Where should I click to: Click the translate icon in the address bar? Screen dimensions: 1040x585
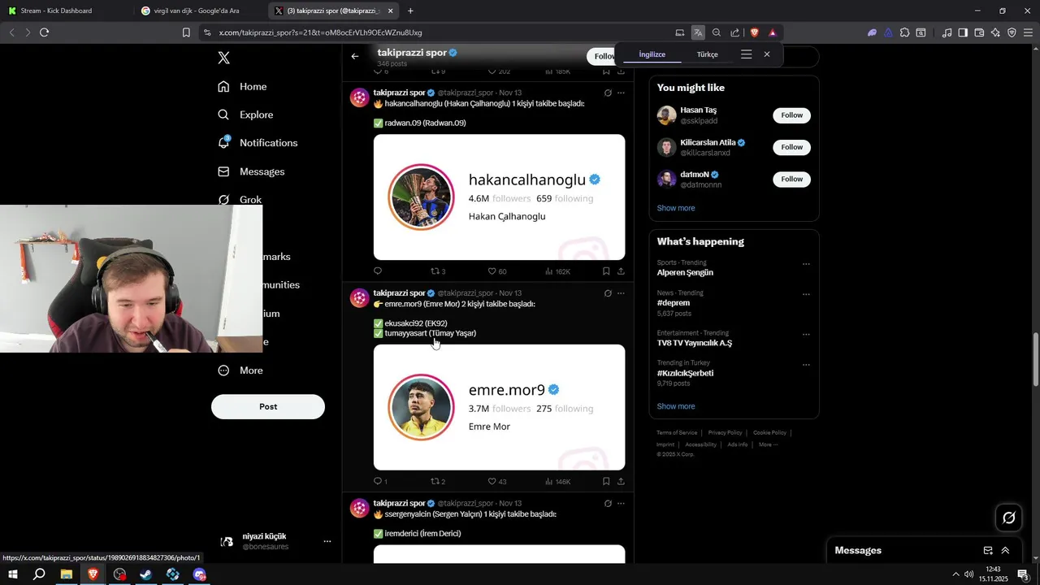(x=698, y=32)
